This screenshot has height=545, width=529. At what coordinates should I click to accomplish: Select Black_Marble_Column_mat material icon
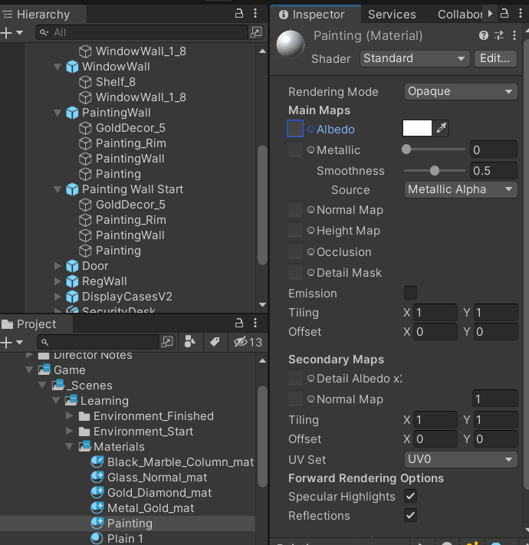coord(97,461)
